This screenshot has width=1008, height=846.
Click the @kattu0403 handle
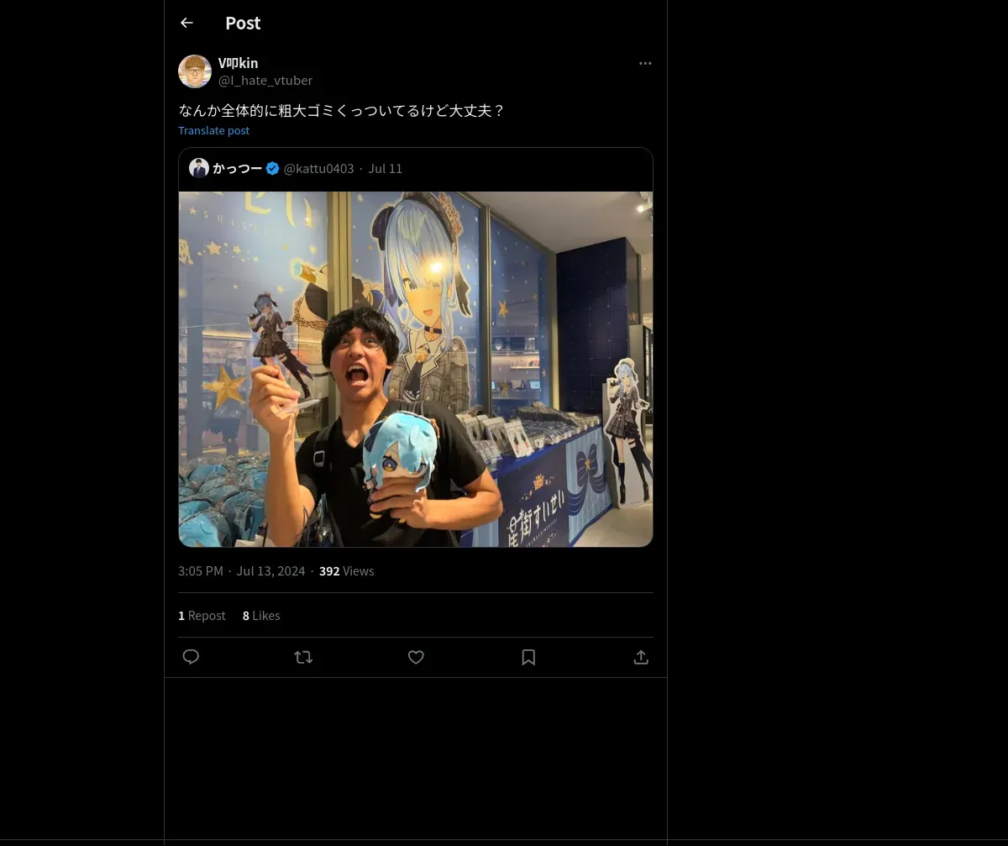(x=318, y=168)
